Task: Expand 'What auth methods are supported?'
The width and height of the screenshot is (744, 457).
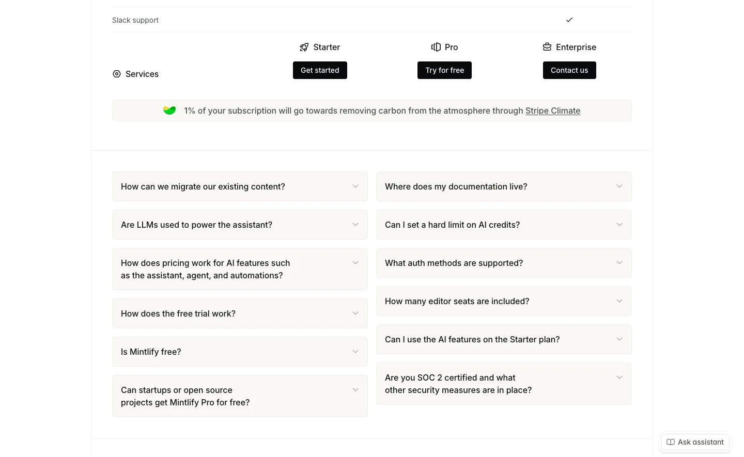Action: (504, 263)
